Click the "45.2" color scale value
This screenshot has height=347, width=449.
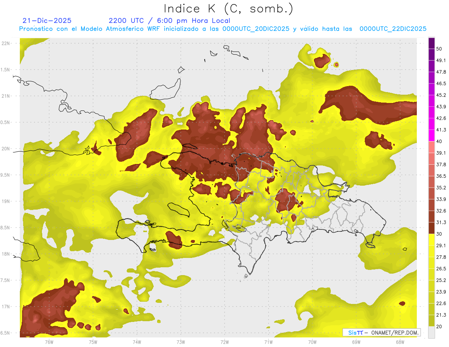441,95
